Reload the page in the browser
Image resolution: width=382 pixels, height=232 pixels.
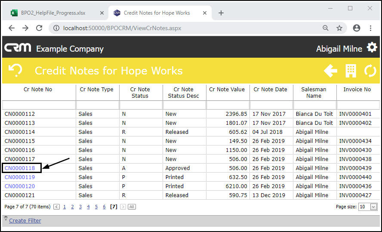point(39,28)
